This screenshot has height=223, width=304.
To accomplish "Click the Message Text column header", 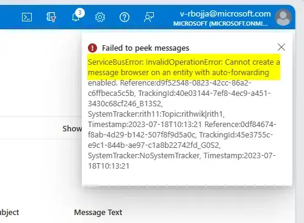I will [98, 212].
